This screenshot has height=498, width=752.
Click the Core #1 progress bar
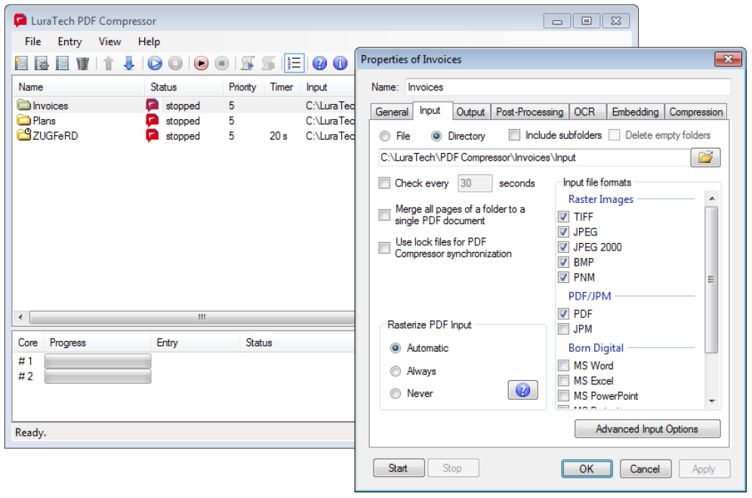pyautogui.click(x=98, y=361)
